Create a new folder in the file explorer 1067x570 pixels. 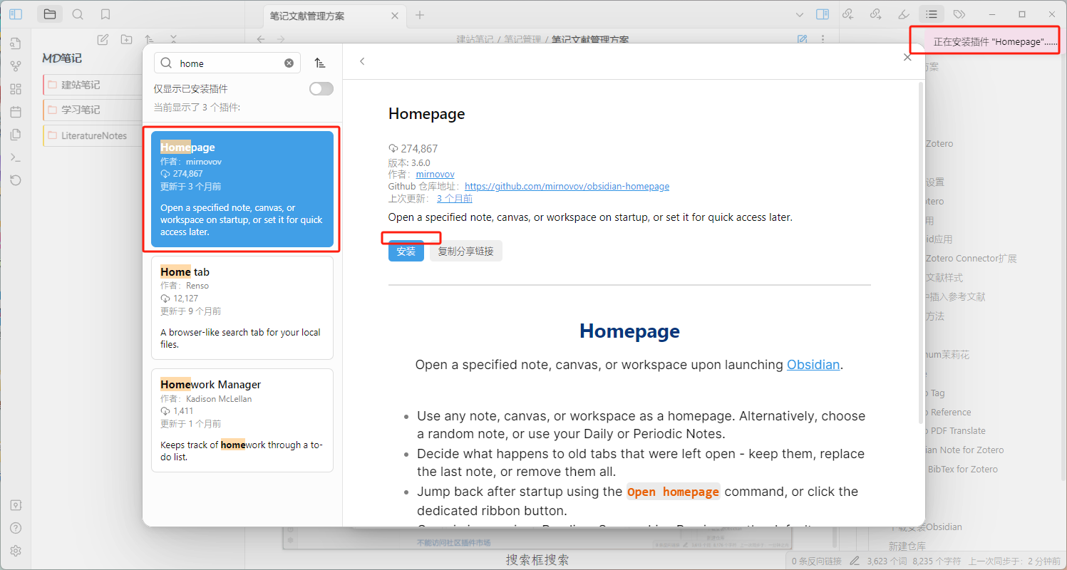[x=126, y=40]
